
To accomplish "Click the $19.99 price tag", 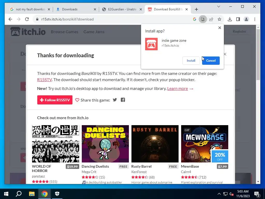I will click(72, 167).
